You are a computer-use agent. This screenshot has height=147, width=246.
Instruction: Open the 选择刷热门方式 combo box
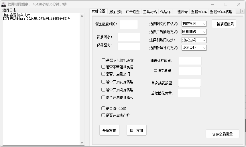194,40
